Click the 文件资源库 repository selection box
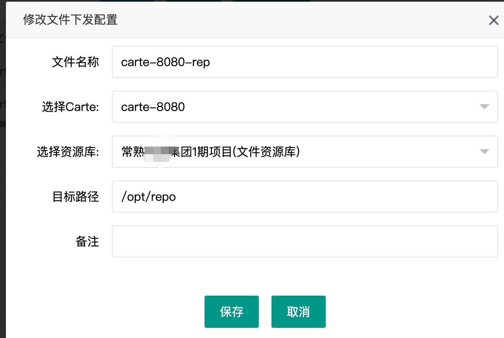The width and height of the screenshot is (504, 338). (296, 152)
